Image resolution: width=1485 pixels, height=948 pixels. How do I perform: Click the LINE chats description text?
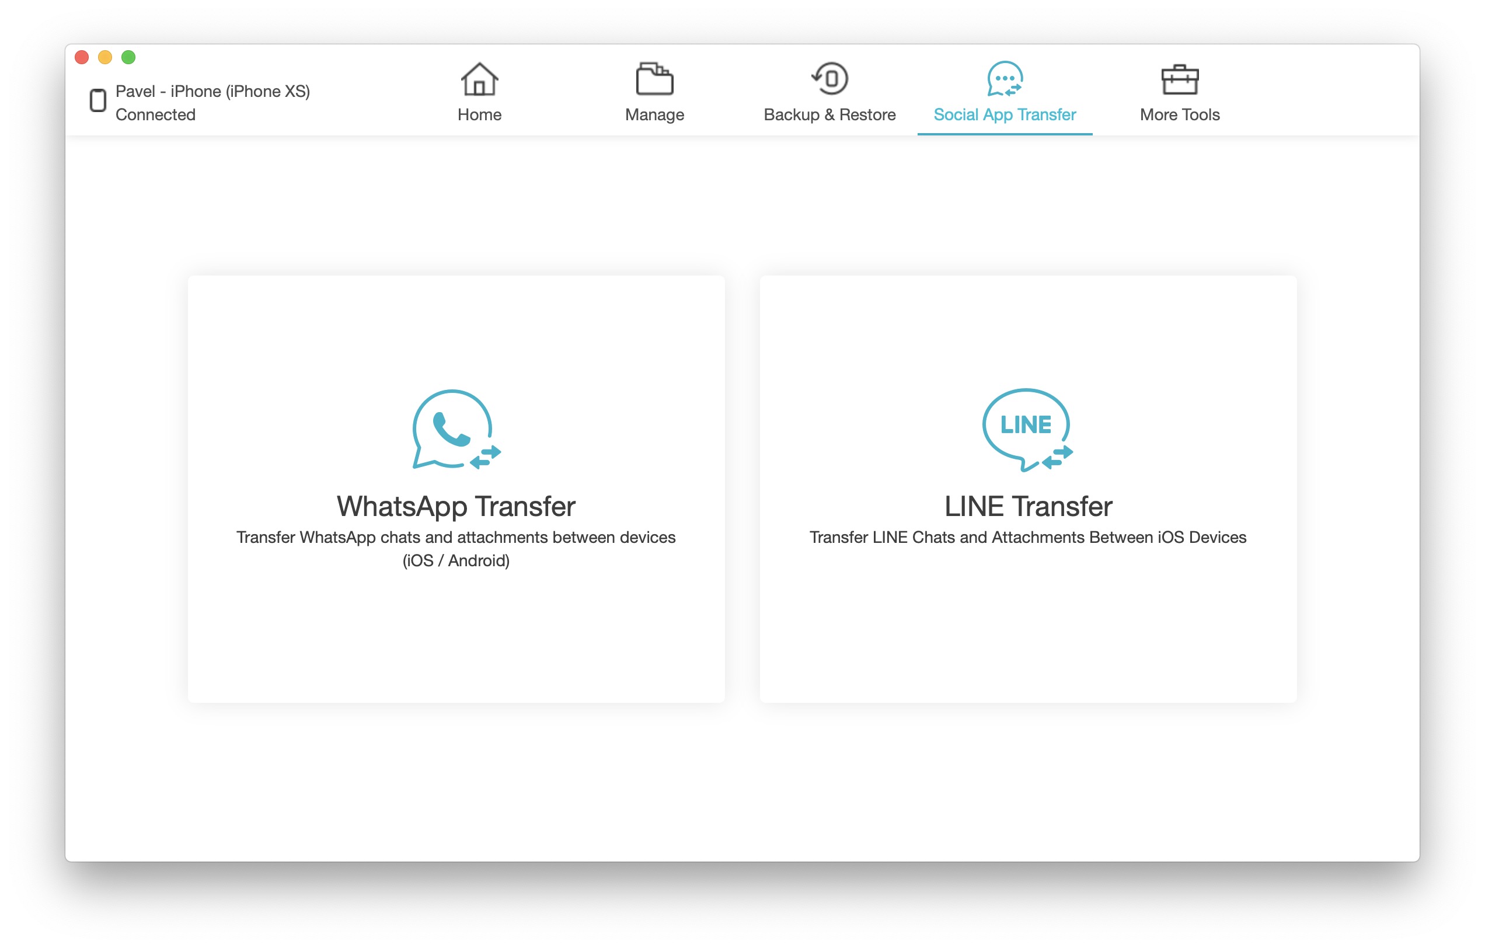pos(1028,537)
